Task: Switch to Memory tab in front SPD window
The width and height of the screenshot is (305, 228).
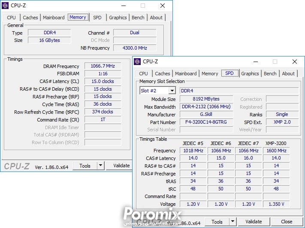Action: pyautogui.click(x=210, y=74)
